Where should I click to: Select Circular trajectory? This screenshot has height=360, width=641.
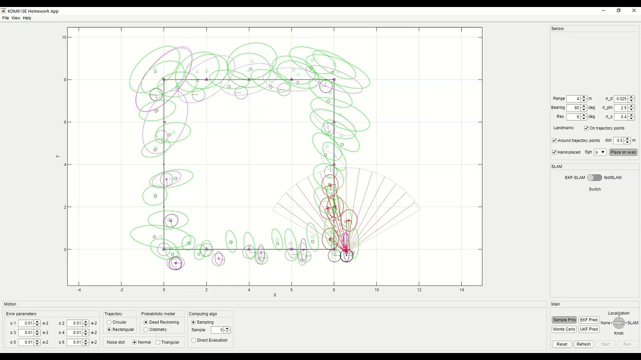pyautogui.click(x=109, y=322)
